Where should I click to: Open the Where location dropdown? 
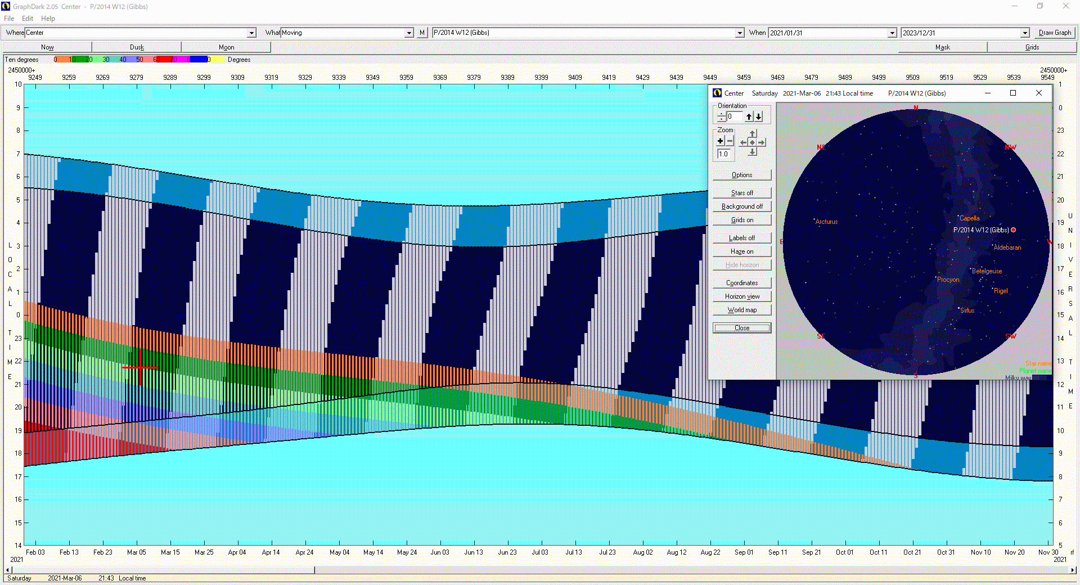(x=251, y=33)
